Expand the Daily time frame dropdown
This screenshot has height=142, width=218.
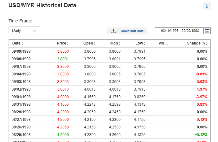point(24,31)
